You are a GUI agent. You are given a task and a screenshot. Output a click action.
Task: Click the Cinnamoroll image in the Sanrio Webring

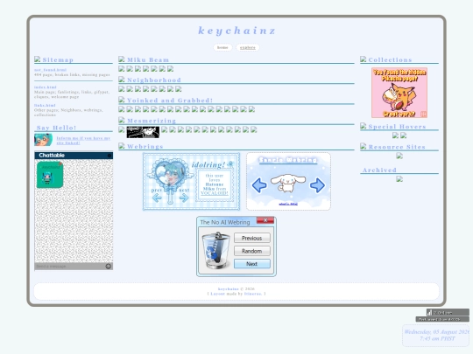288,183
